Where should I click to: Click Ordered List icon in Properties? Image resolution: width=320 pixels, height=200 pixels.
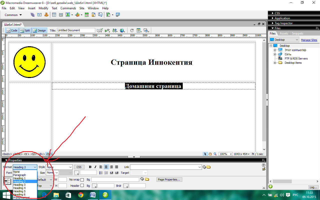click(x=106, y=173)
